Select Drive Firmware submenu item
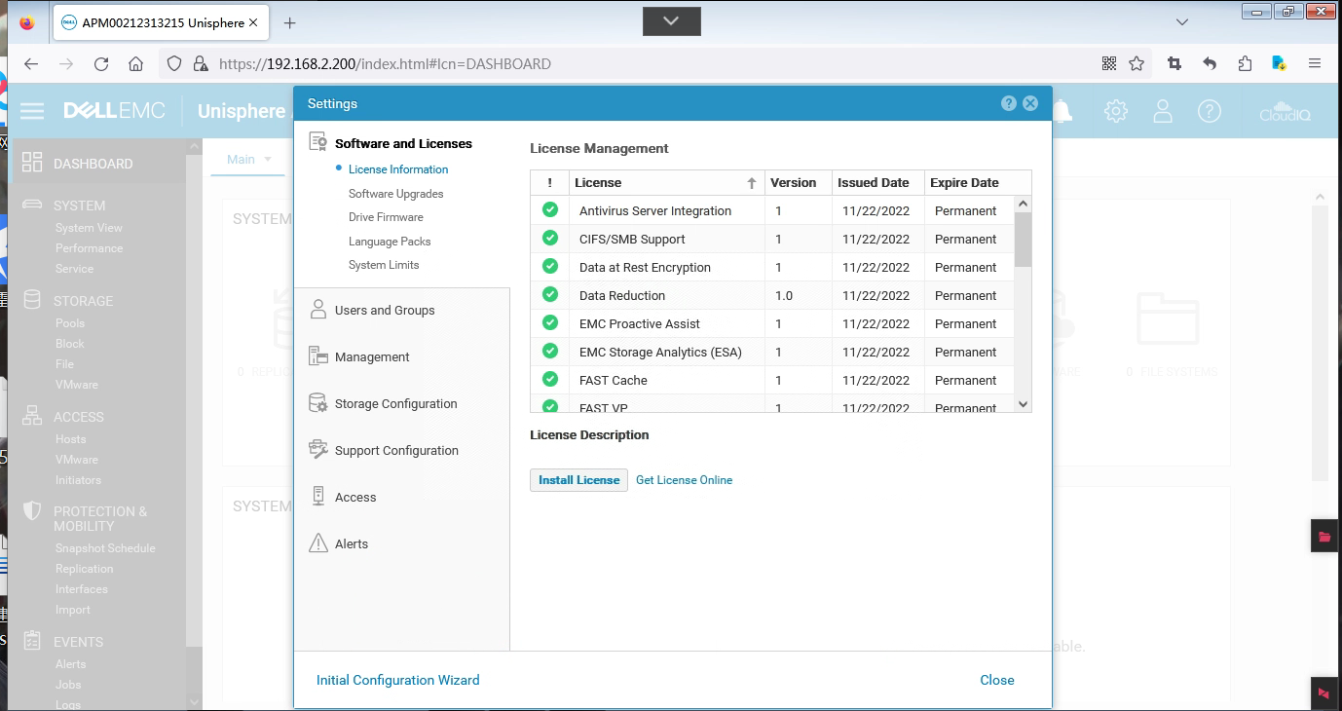The height and width of the screenshot is (711, 1342). 386,217
